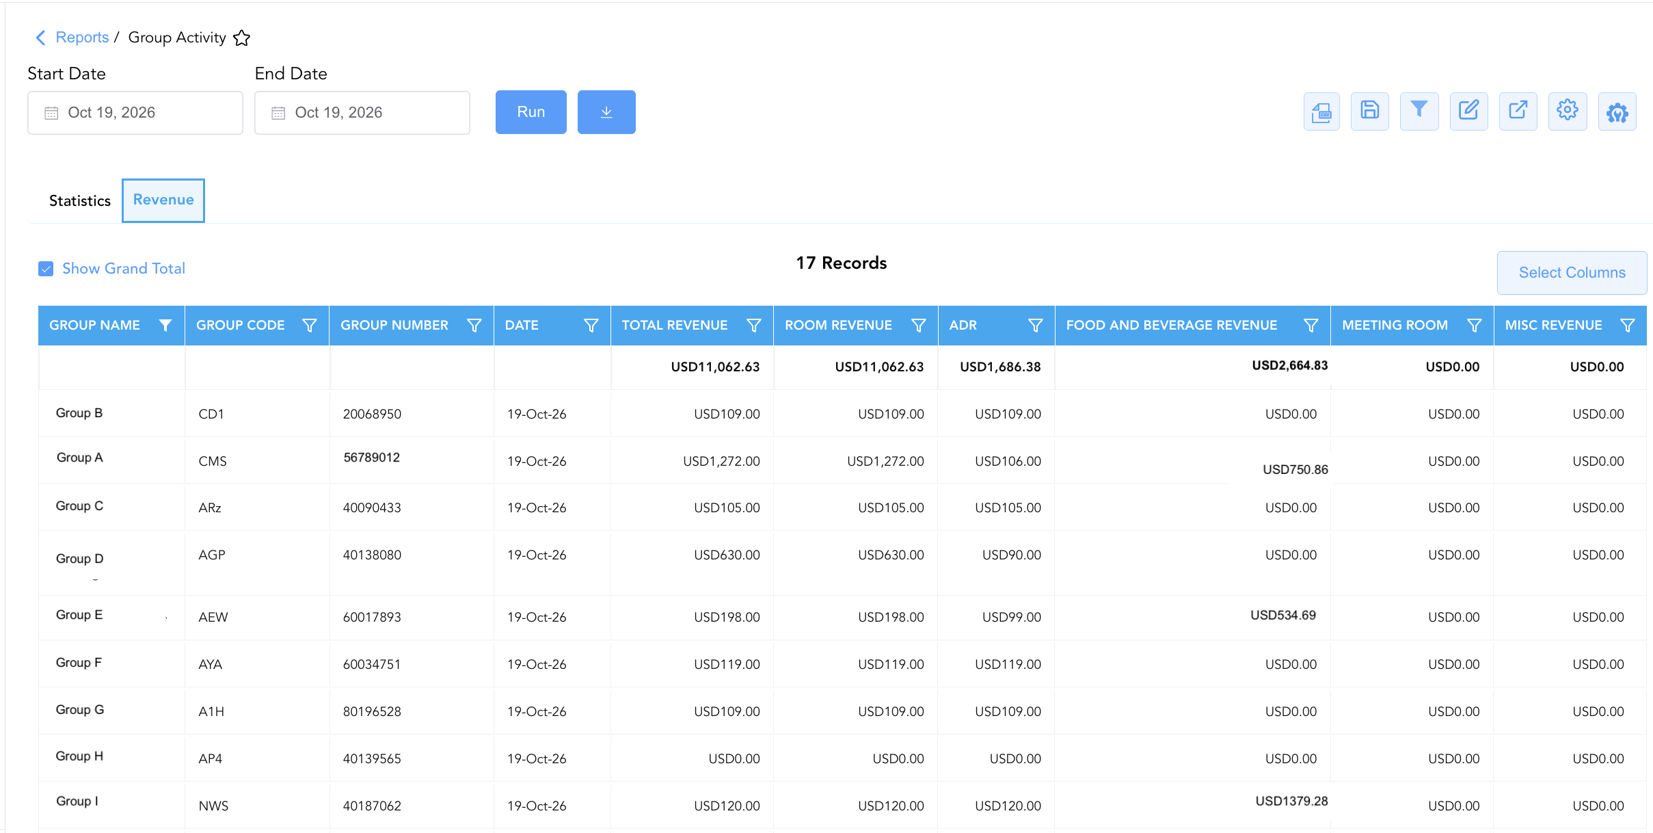Open the toolbar filter funnel icon
Screen dimensions: 1653x833
(x=1419, y=111)
